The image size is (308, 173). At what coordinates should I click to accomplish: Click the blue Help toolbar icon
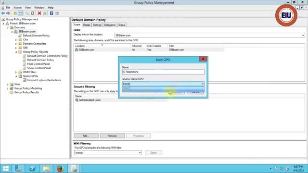(51, 13)
